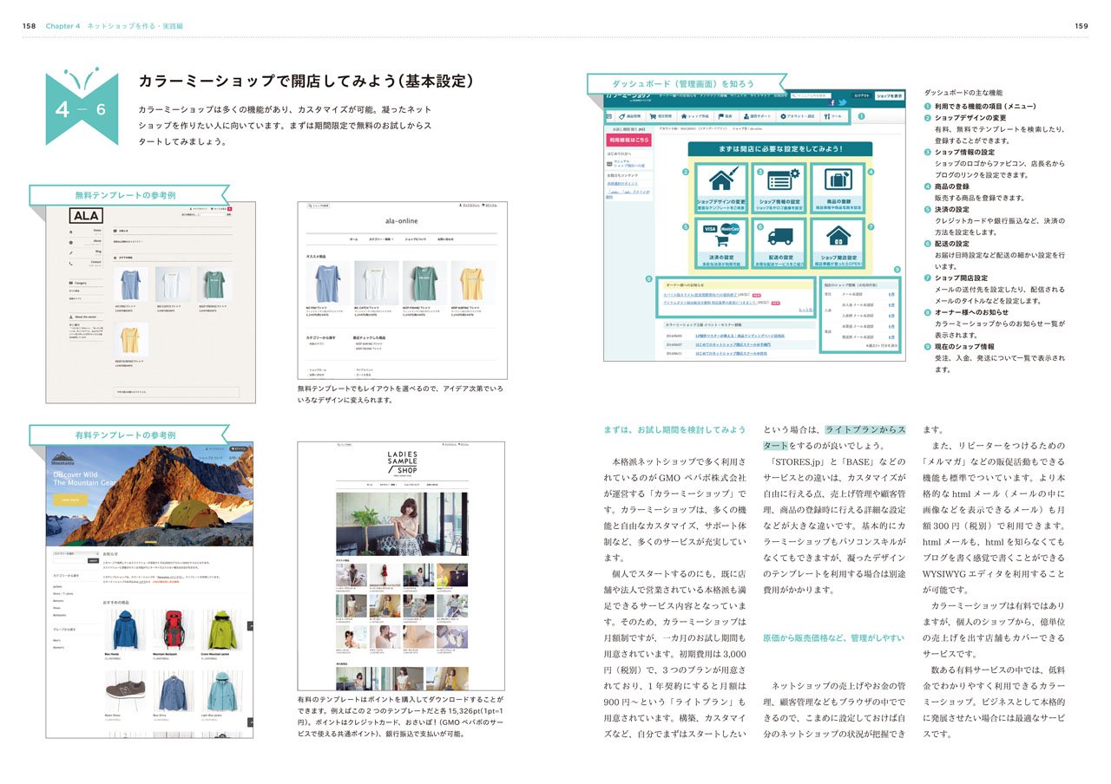This screenshot has height=784, width=1111.
Task: Click the Facebook icon in the header
Action: [832, 103]
